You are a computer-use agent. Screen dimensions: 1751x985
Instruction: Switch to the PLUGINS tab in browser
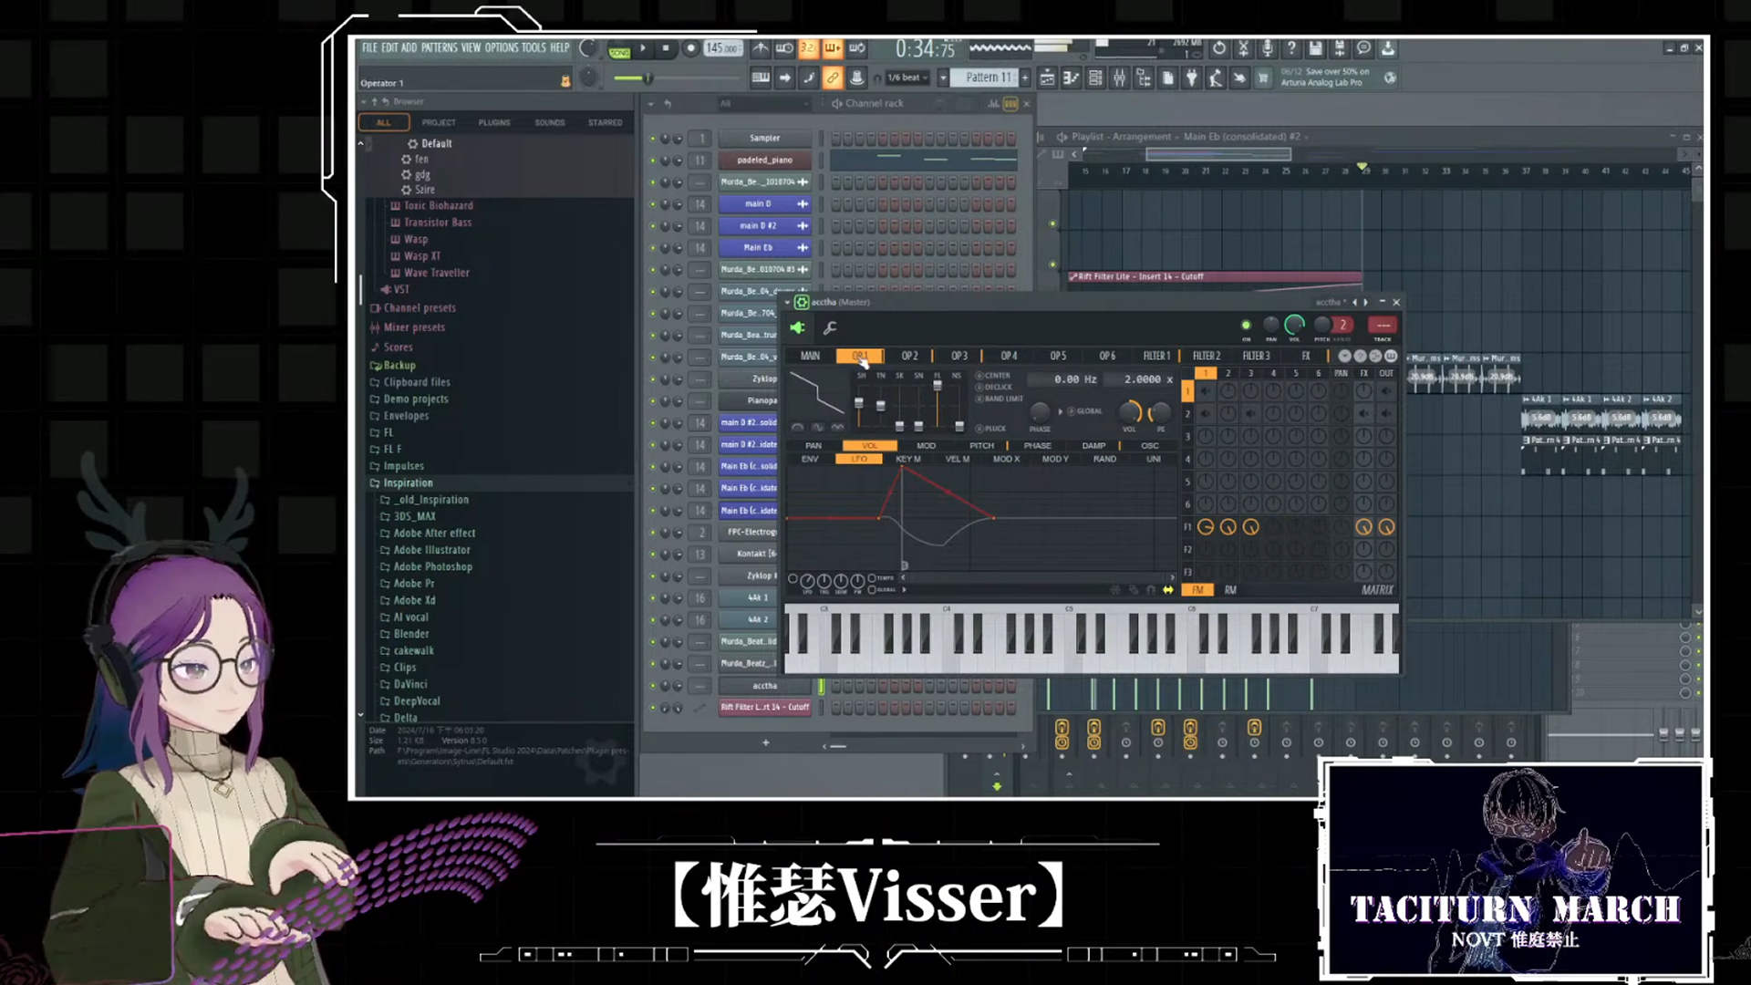(494, 122)
